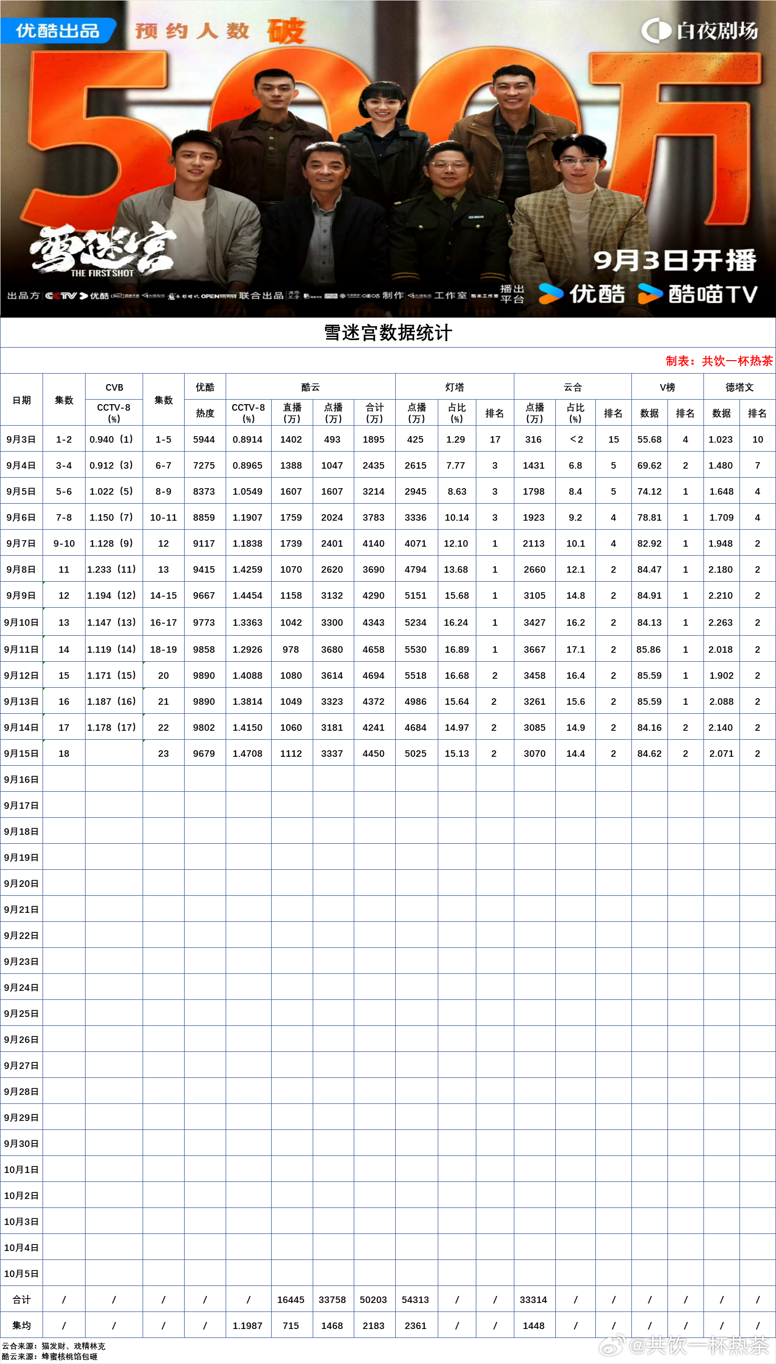Select the 9月3日 date cell
The height and width of the screenshot is (1364, 776).
(22, 439)
